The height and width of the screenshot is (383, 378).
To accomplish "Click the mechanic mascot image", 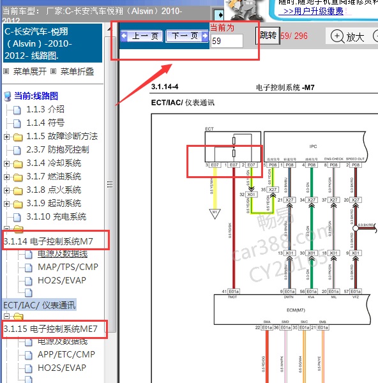I will [245, 10].
